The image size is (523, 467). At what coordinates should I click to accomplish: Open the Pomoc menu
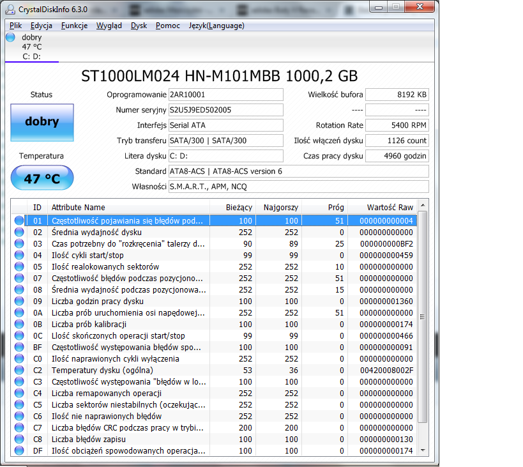168,26
